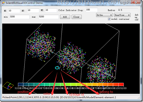Click the Add button
The width and height of the screenshot is (143, 102).
point(65,17)
